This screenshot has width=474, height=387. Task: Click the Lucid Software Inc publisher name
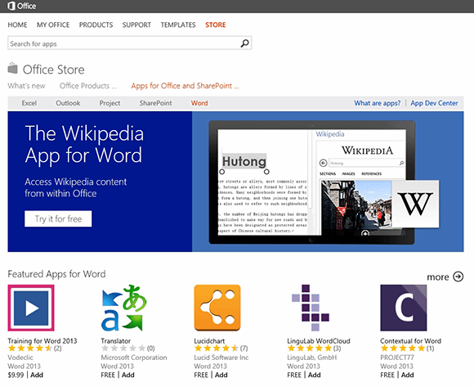[x=221, y=358]
